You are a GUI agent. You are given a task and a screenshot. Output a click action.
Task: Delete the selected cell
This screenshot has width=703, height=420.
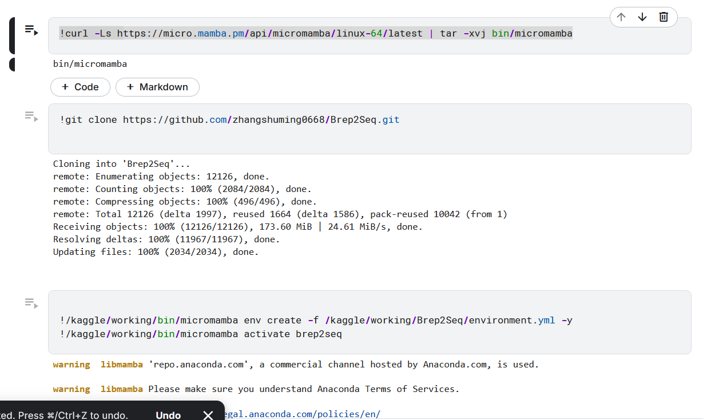tap(664, 17)
